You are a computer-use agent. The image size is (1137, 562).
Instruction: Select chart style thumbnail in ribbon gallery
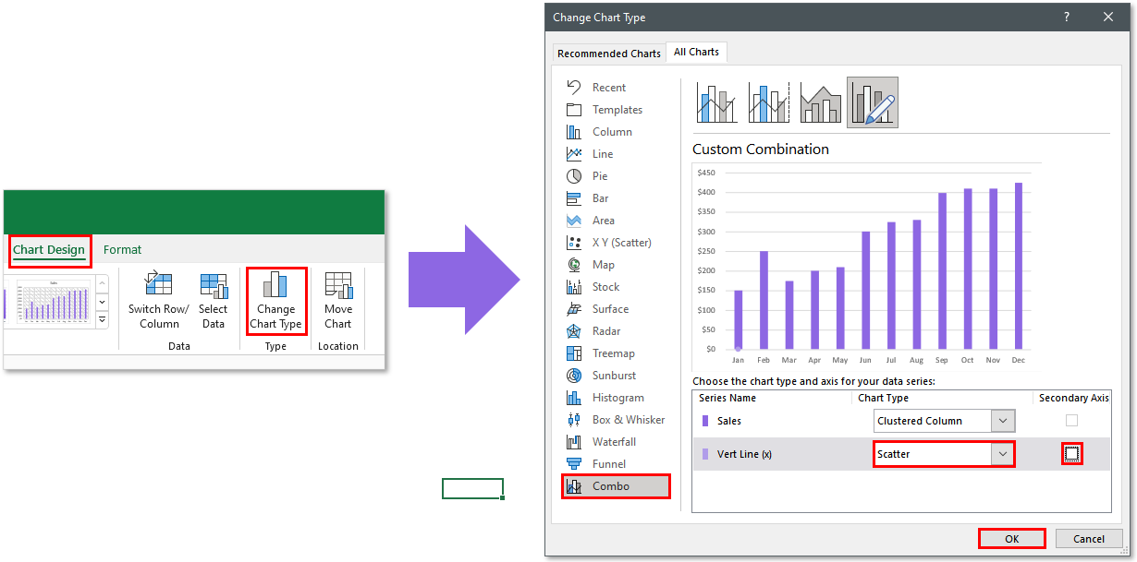(x=53, y=301)
